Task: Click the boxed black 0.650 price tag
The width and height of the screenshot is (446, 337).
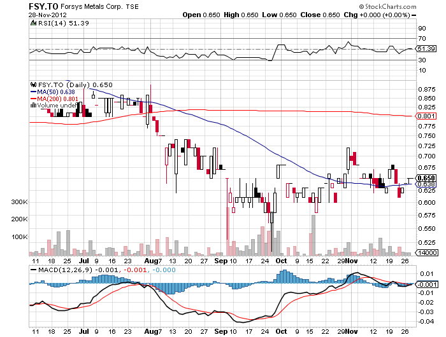Action: point(426,178)
